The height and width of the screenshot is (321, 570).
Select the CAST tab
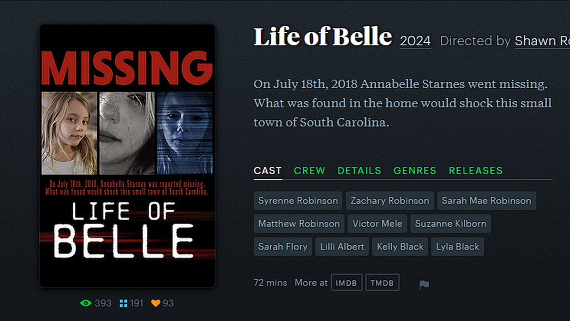click(267, 171)
